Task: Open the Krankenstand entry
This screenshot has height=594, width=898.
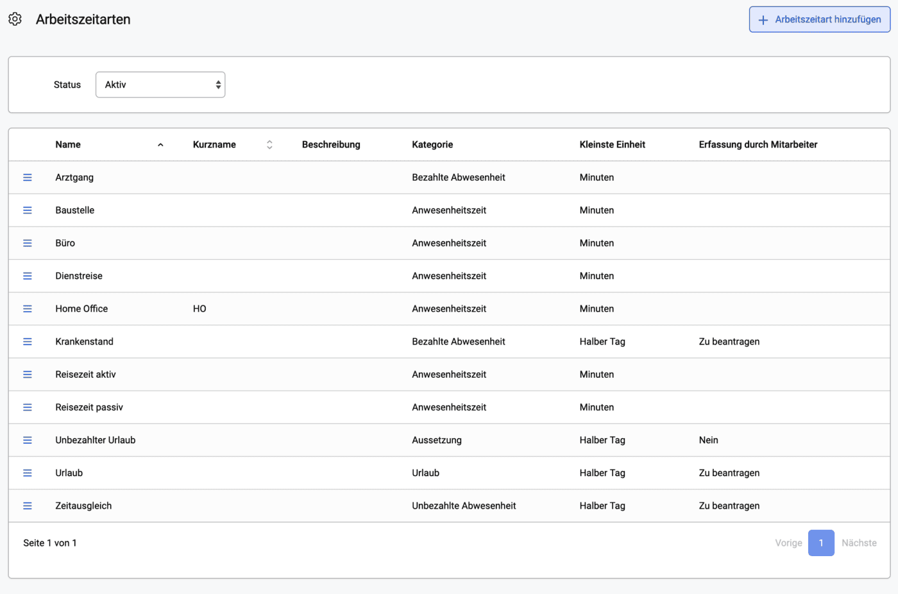Action: coord(85,342)
